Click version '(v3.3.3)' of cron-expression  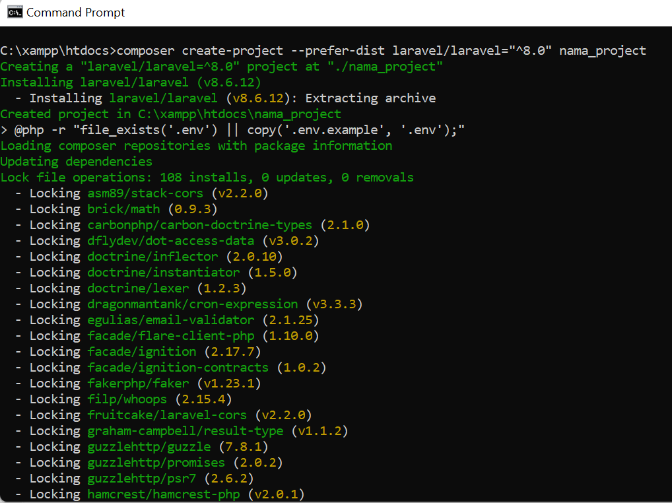(334, 304)
